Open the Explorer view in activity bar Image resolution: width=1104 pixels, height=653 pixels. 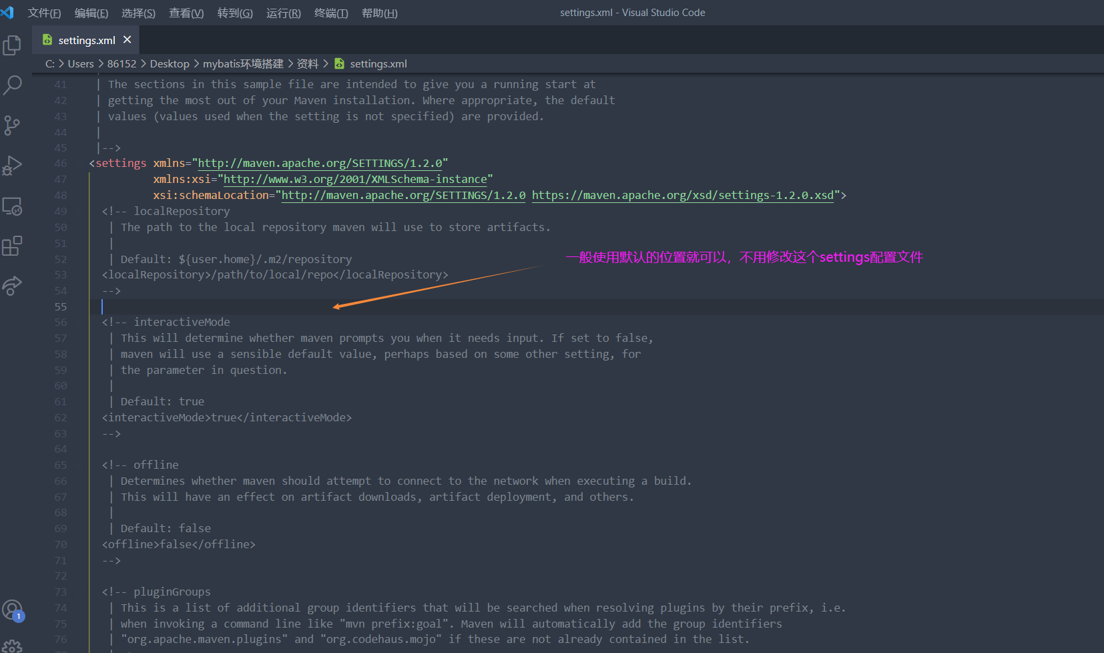point(12,45)
